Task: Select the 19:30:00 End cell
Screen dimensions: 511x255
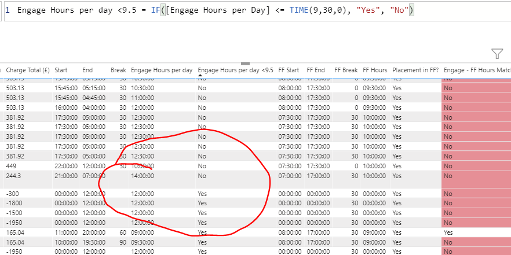Action: 94,242
